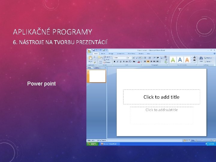Switch to the Home ribbon tab
Image resolution: width=216 pixels, height=162 pixels.
(96, 54)
